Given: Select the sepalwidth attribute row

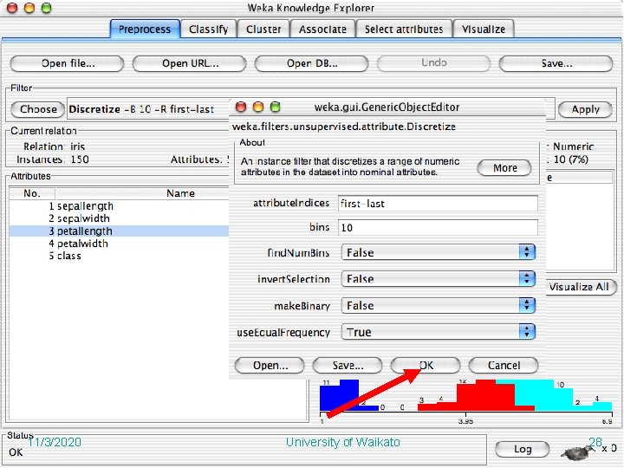Looking at the screenshot, I should coord(119,218).
